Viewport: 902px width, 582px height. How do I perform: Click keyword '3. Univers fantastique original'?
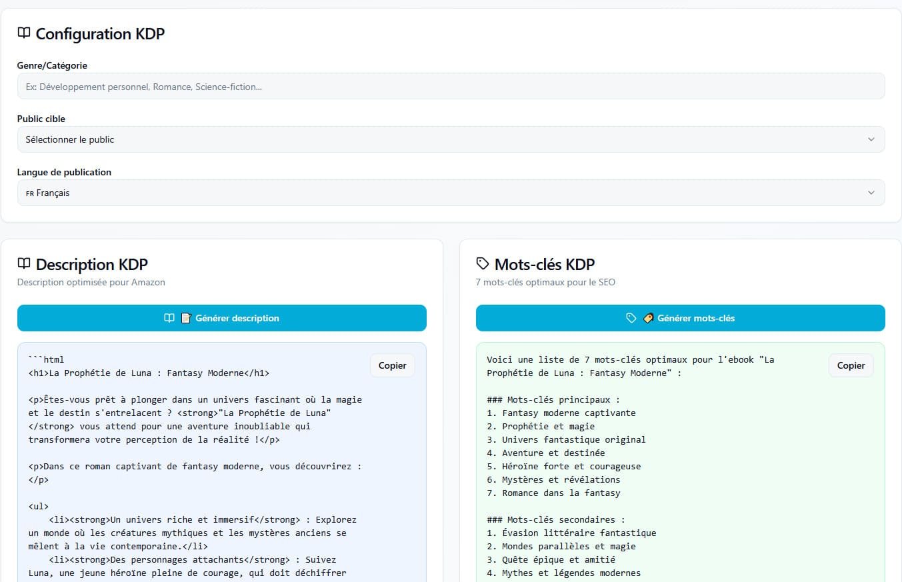tap(567, 439)
